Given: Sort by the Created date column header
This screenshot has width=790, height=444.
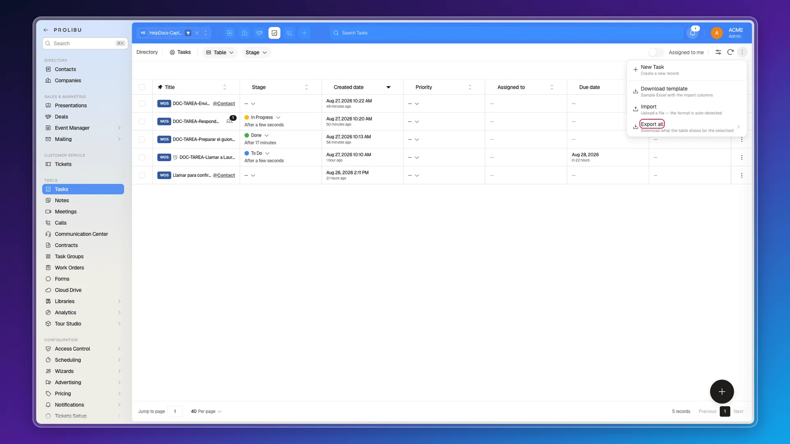Looking at the screenshot, I should [362, 87].
